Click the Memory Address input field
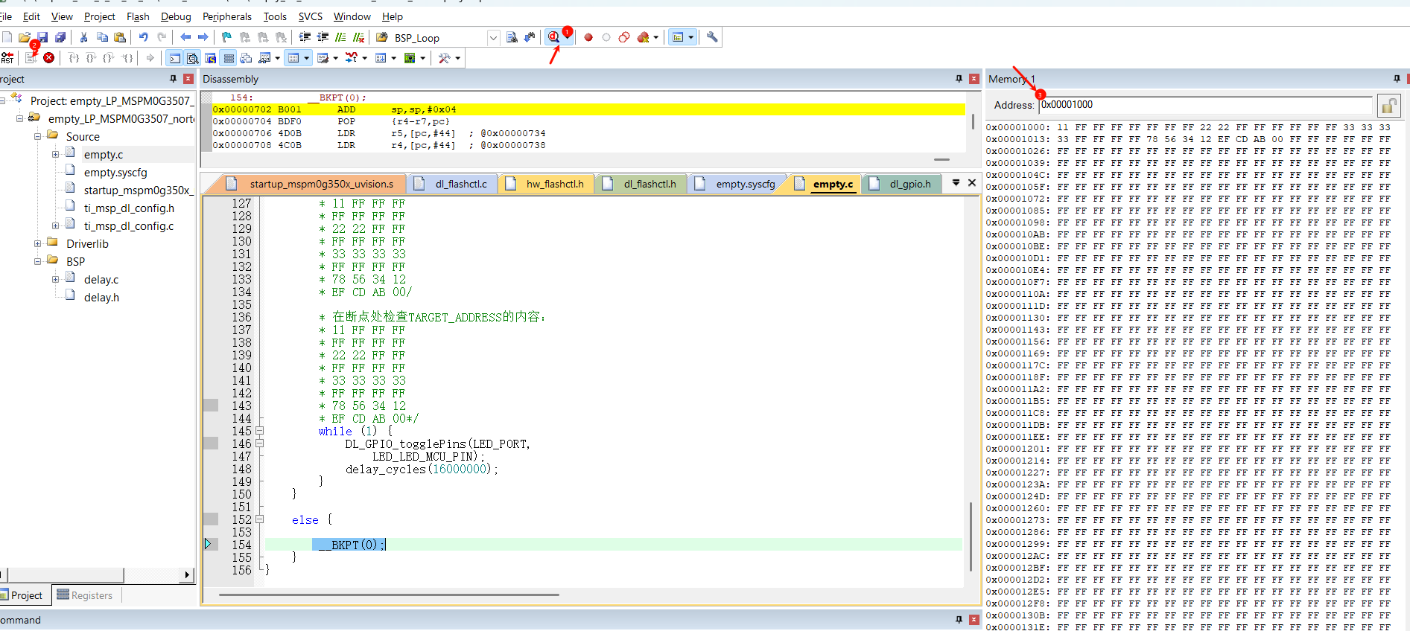Image resolution: width=1410 pixels, height=631 pixels. [1205, 105]
